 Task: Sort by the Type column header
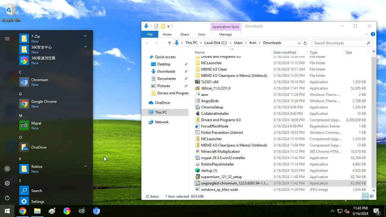[x=326, y=52]
